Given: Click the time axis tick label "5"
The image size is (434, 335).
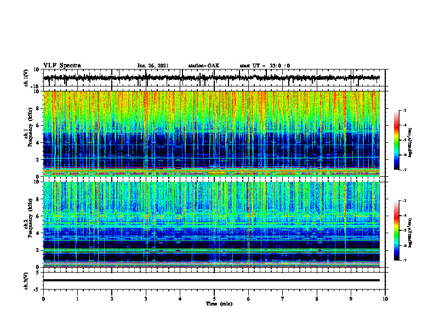Looking at the screenshot, I should (x=214, y=299).
